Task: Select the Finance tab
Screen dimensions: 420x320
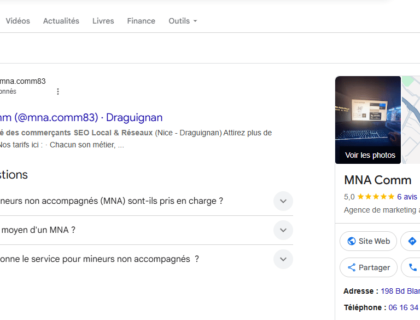Action: [141, 21]
